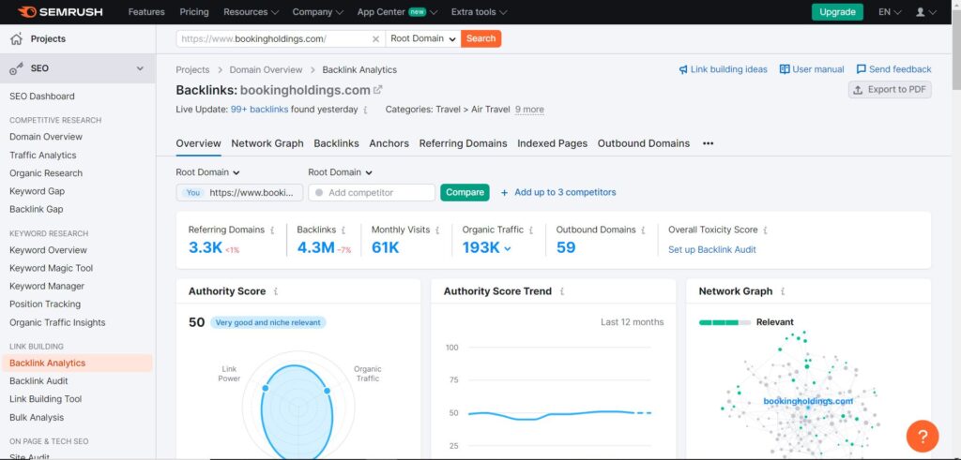
Task: Go to Domain Overview breadcrumb
Action: 266,69
